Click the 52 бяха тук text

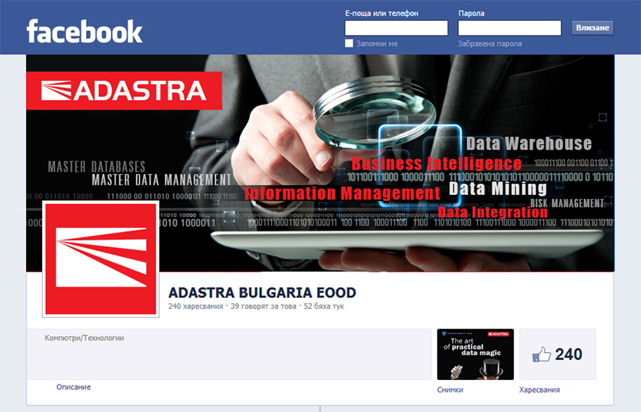324,306
